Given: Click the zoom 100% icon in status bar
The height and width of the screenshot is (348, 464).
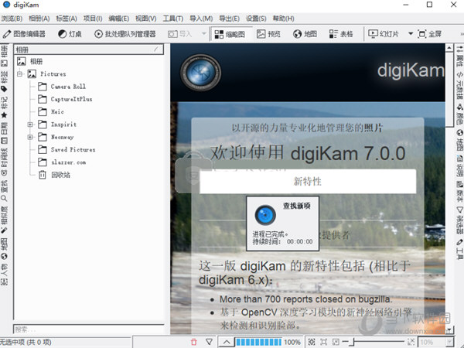Looking at the screenshot, I should pos(324,342).
